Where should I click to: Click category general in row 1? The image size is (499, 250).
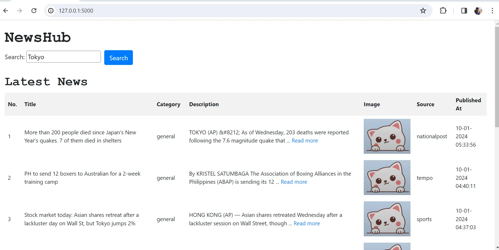166,136
